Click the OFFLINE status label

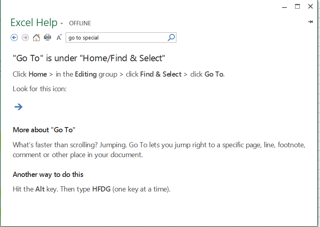(x=80, y=23)
